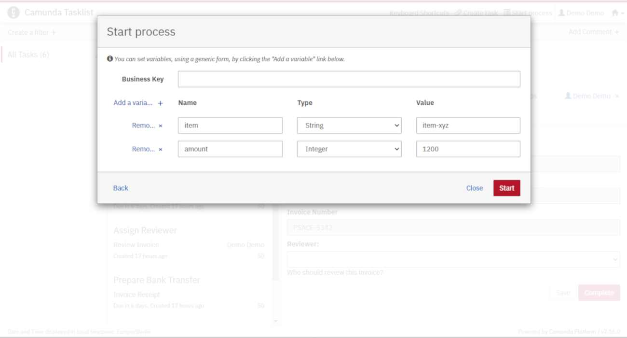Viewport: 627px width, 338px height.
Task: Click the Business Key input field
Action: coord(349,79)
